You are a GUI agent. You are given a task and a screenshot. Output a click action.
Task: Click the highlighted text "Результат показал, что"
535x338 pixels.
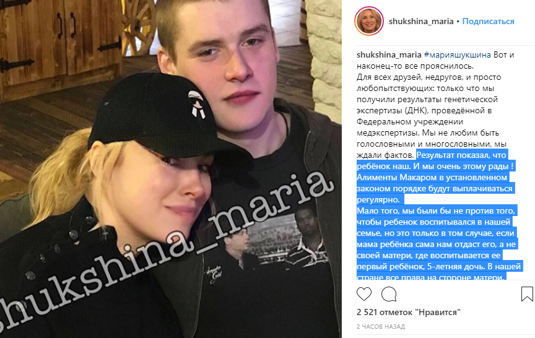pyautogui.click(x=461, y=155)
